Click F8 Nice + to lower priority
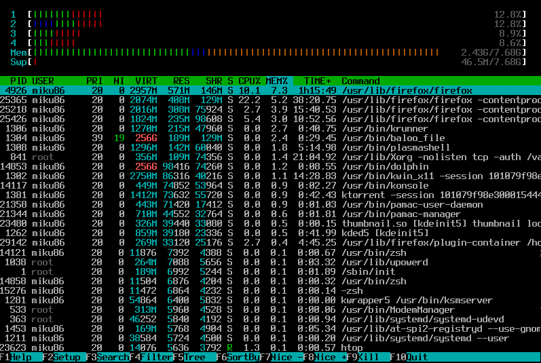 pos(325,357)
